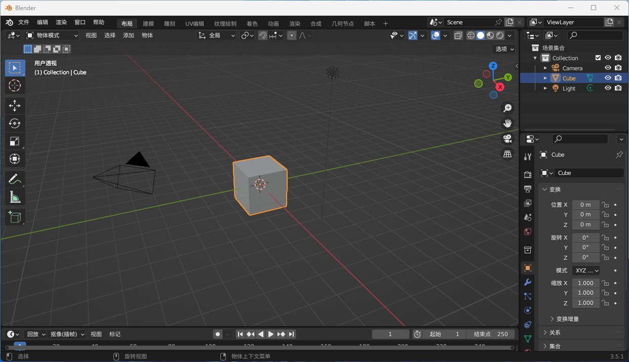Open the Render properties tab
The width and height of the screenshot is (629, 362).
click(x=528, y=174)
